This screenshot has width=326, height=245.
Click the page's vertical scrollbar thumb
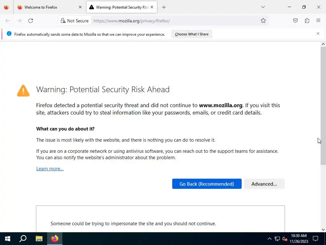tap(323, 106)
